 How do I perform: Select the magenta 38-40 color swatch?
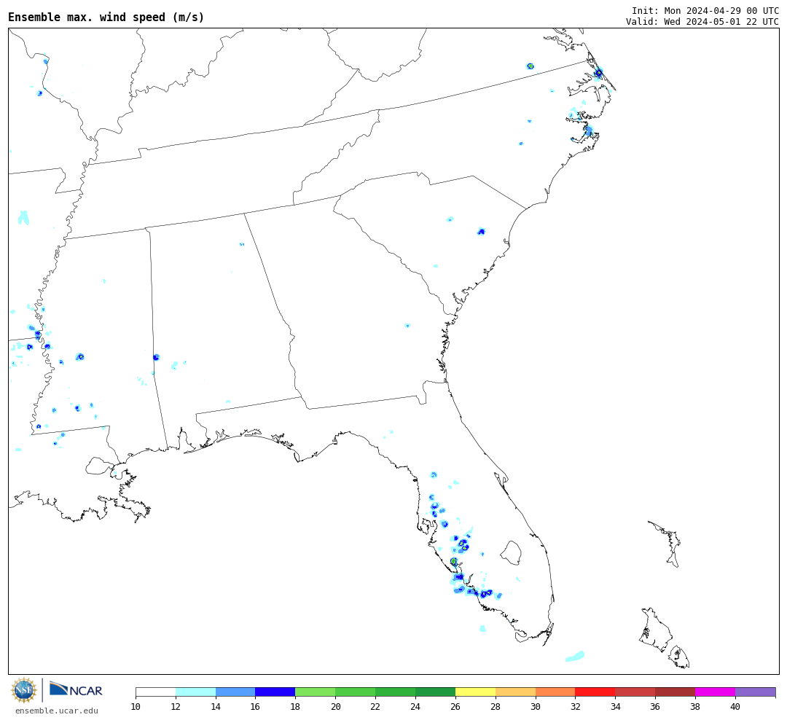716,692
